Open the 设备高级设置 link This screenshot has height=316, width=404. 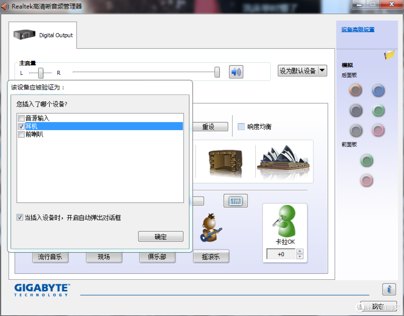click(358, 30)
